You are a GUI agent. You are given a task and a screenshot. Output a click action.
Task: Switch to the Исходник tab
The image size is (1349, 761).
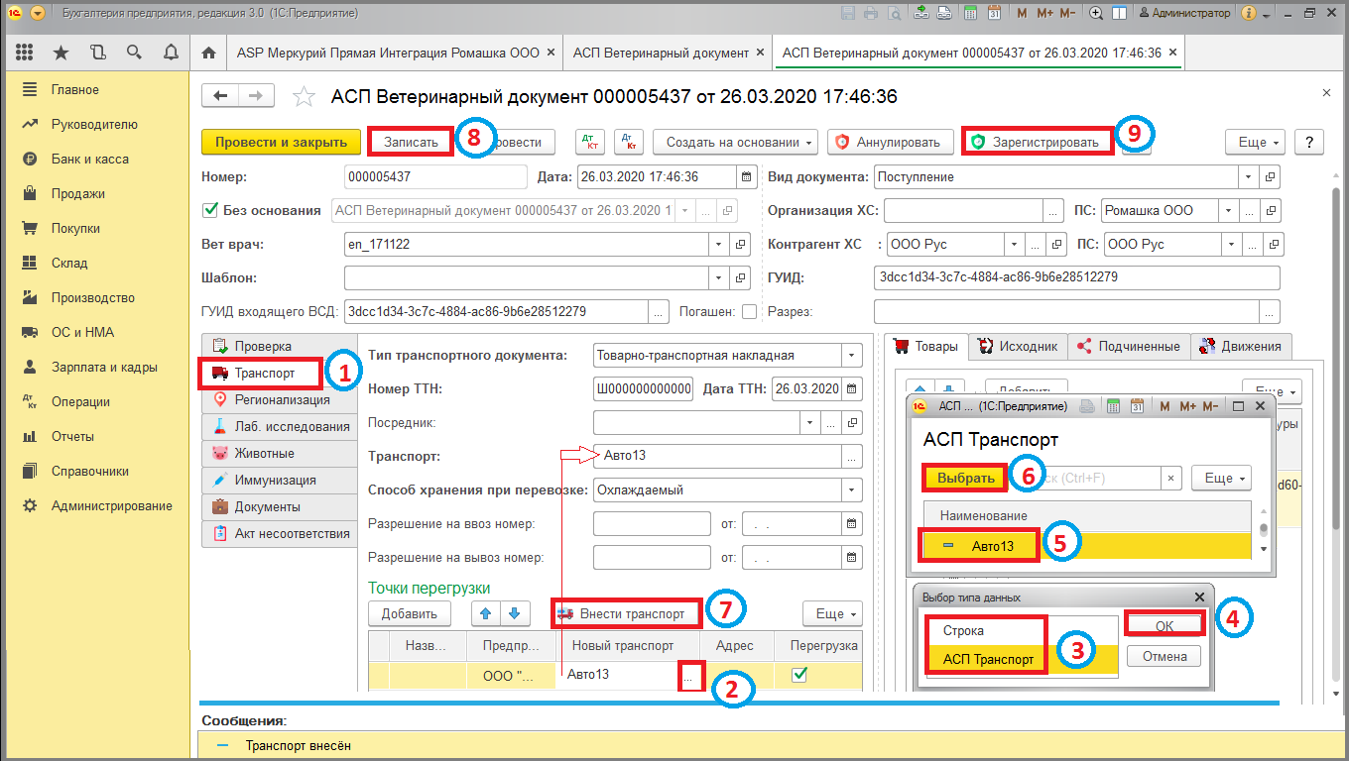click(x=1022, y=346)
